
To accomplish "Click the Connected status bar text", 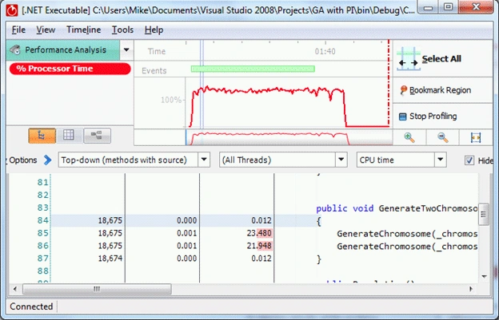I will (x=31, y=306).
